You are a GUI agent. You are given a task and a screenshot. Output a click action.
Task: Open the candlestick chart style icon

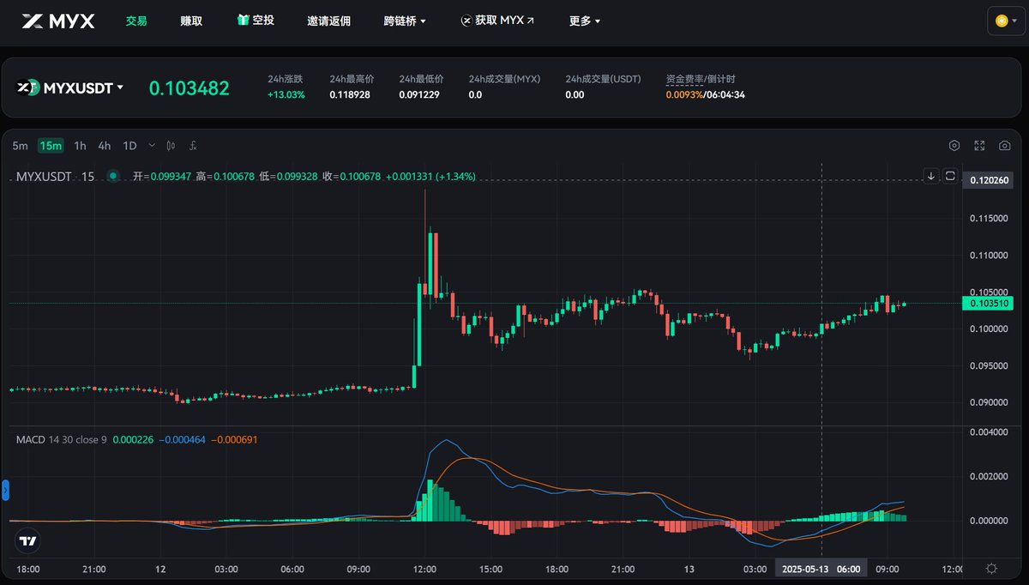click(x=171, y=146)
